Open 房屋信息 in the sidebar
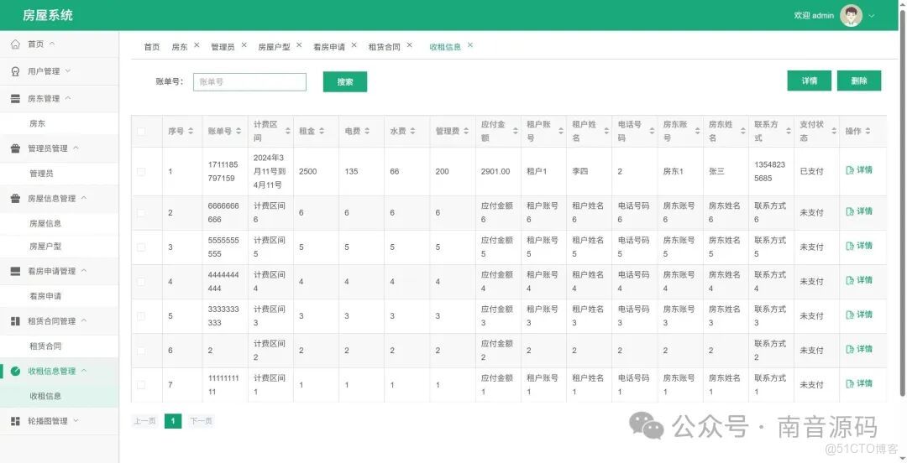 (45, 223)
